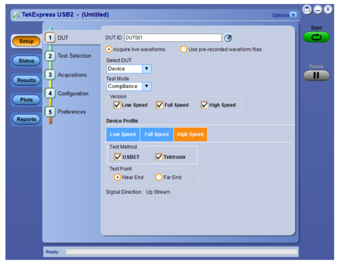339x264 pixels.
Task: Select step 2 number icon
Action: (50, 56)
